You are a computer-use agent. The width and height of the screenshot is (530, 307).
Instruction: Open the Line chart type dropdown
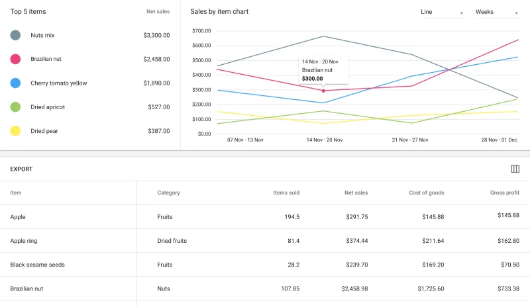[x=443, y=12]
